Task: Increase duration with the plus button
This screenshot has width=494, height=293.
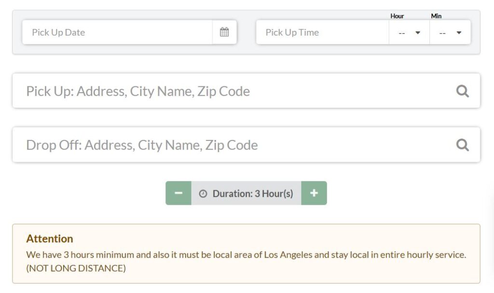Action: (x=314, y=193)
